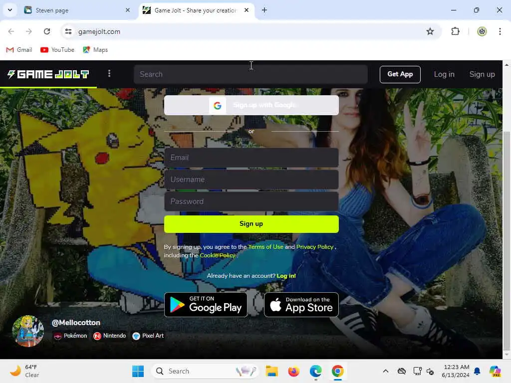
Task: Click the 'Log in!' link
Action: tap(286, 276)
